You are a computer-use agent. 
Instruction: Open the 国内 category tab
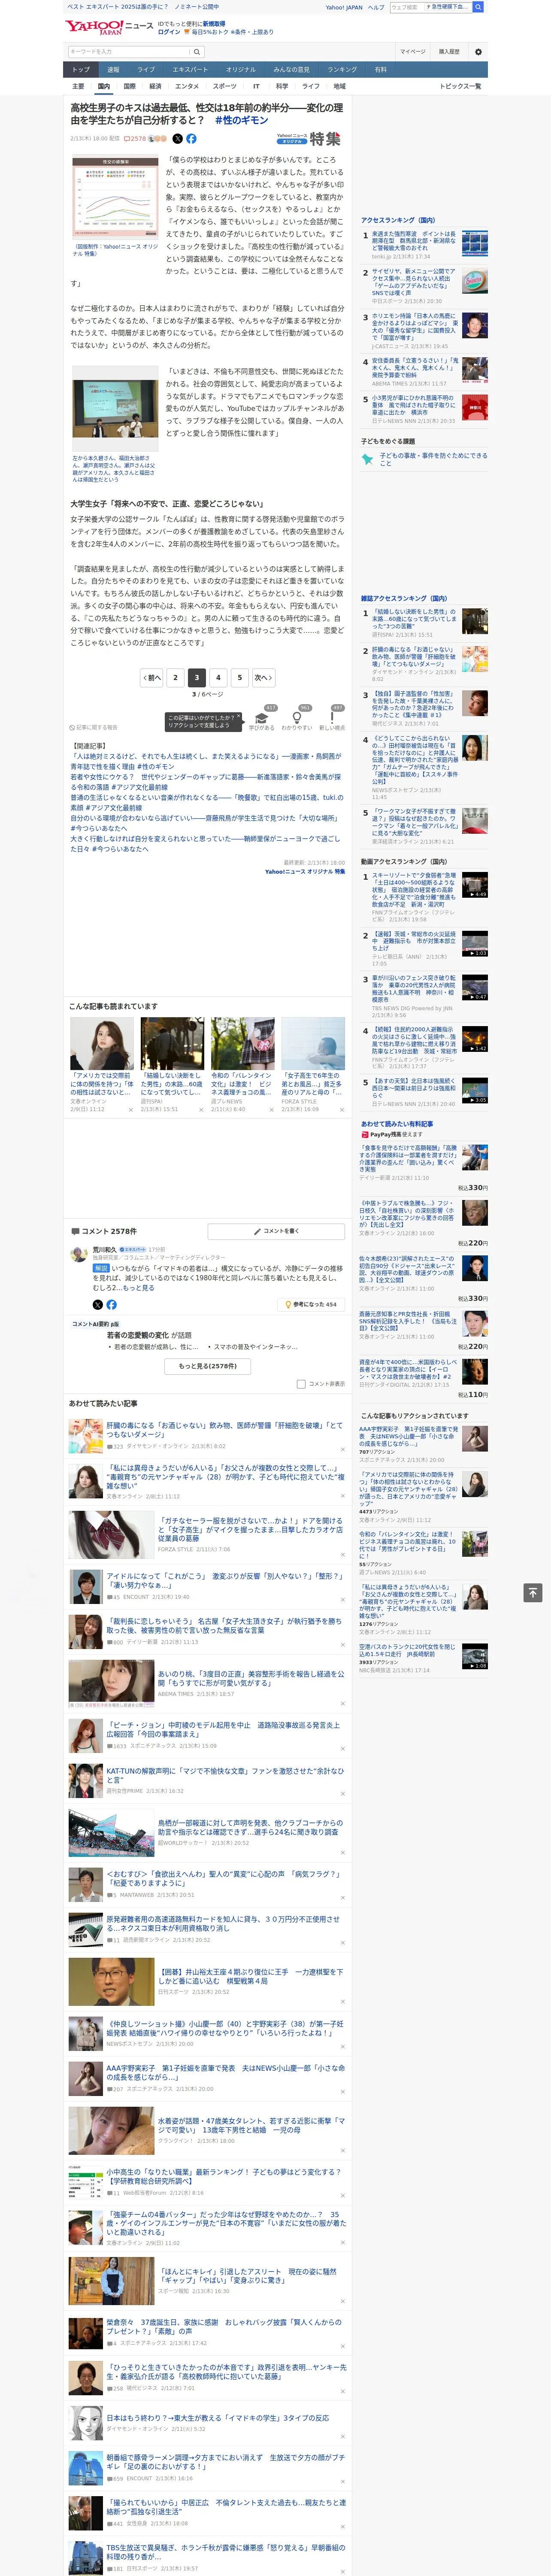104,86
